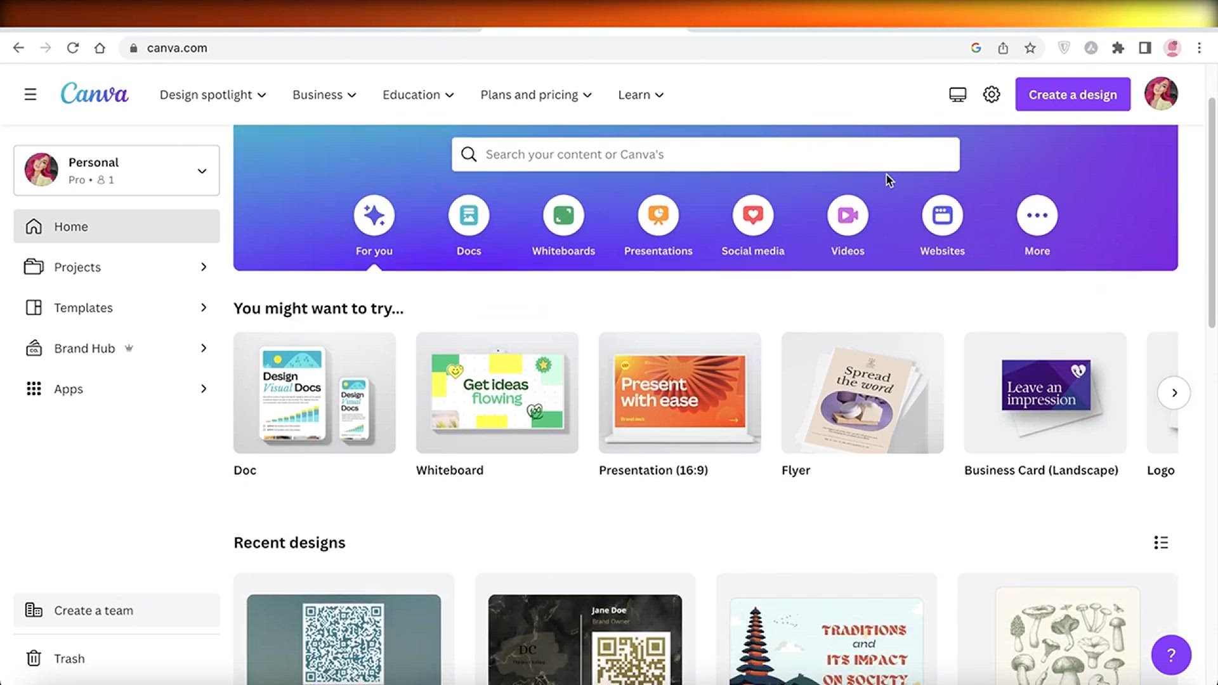The height and width of the screenshot is (685, 1218).
Task: Click the Doc label under thumbnail
Action: tap(245, 470)
